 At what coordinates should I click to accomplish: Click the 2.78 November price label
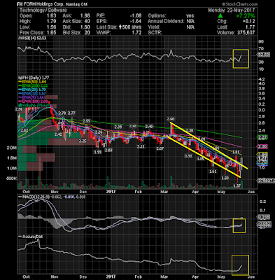tap(62, 113)
